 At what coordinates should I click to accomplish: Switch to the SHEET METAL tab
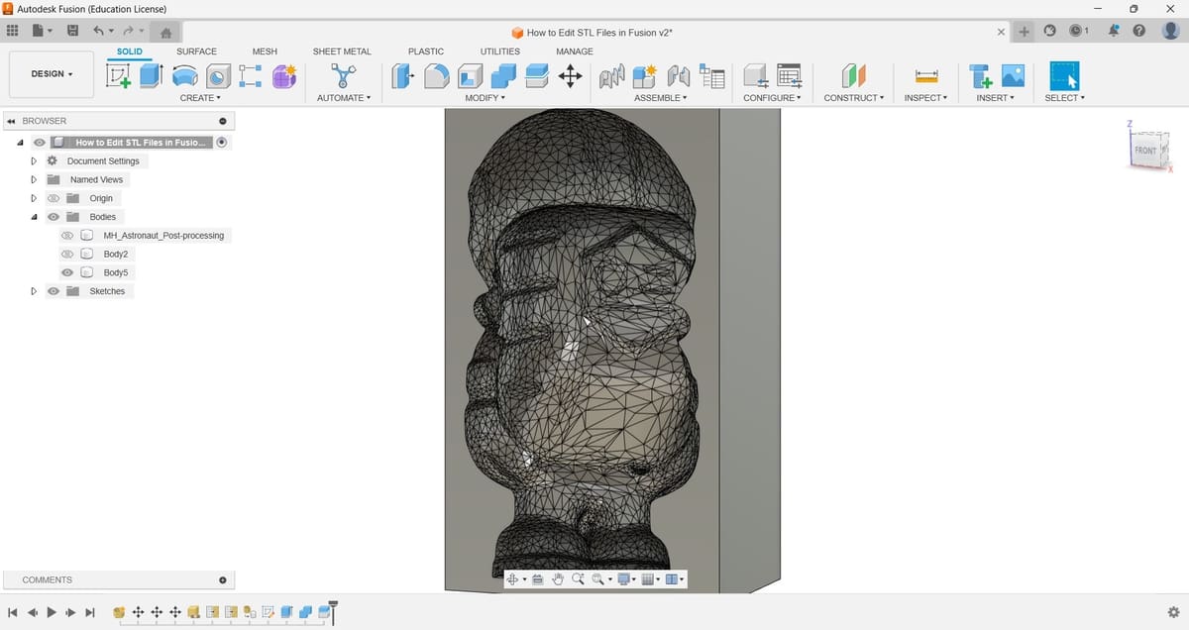342,52
